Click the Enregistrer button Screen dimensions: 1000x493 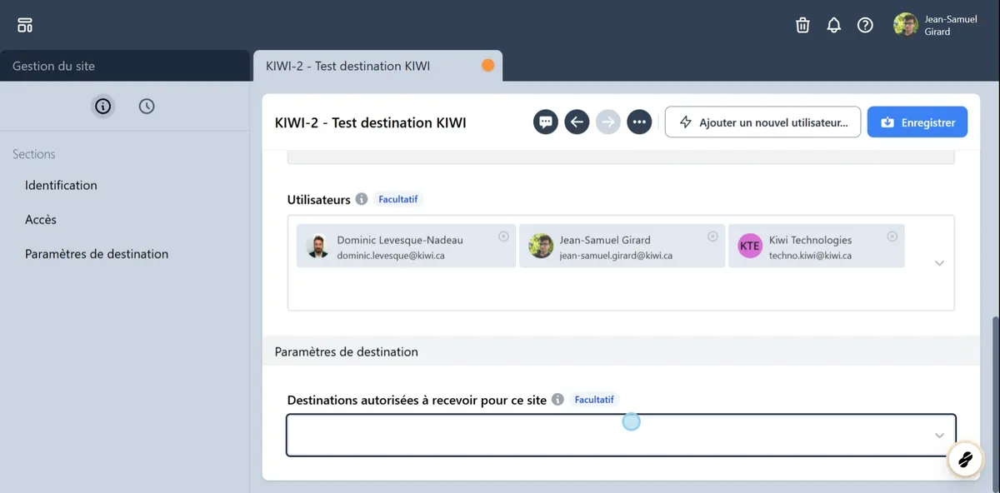tap(917, 122)
